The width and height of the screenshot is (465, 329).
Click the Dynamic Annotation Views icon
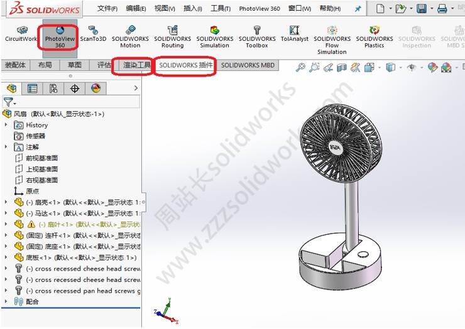tap(355, 68)
